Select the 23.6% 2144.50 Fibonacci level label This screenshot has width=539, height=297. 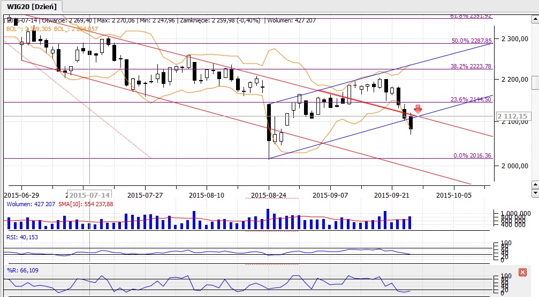pyautogui.click(x=471, y=99)
